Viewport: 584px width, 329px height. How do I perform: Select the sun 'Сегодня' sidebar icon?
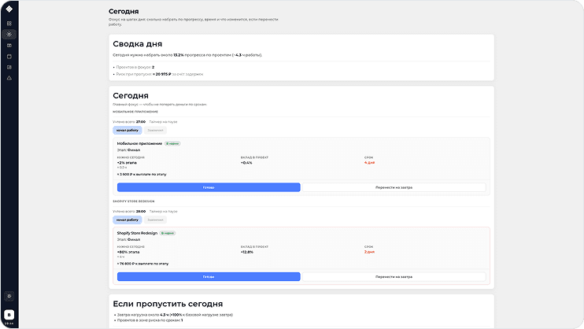(x=9, y=35)
